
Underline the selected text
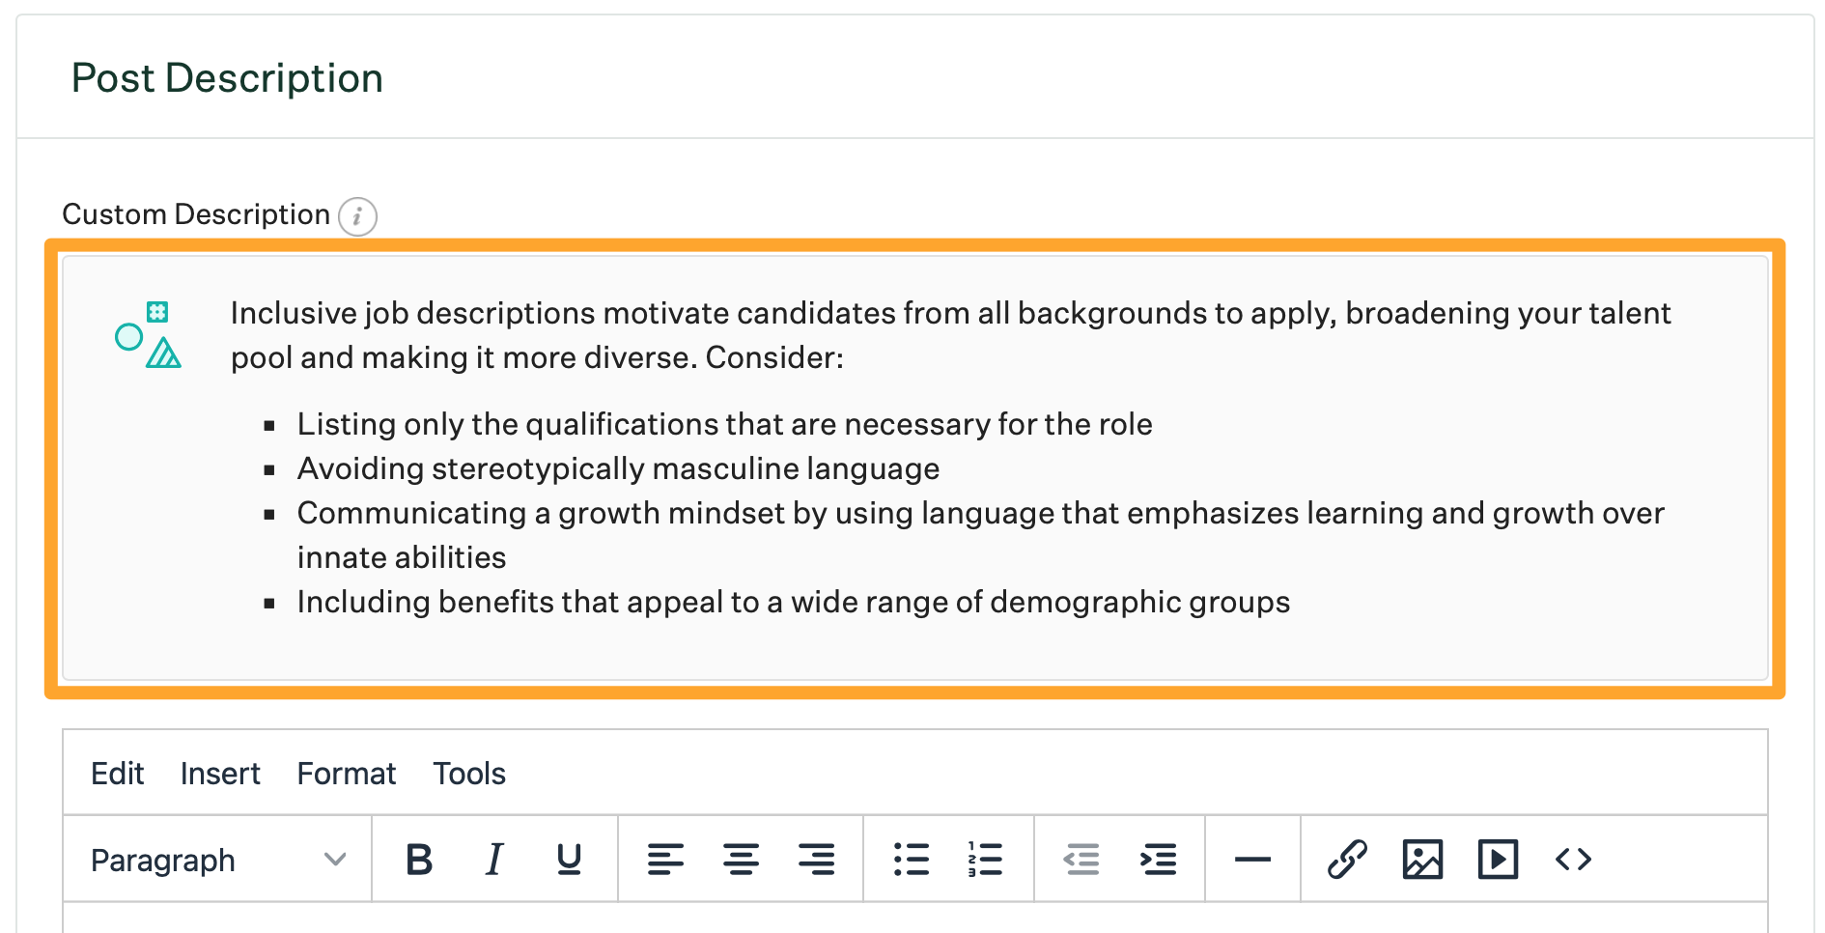(569, 859)
